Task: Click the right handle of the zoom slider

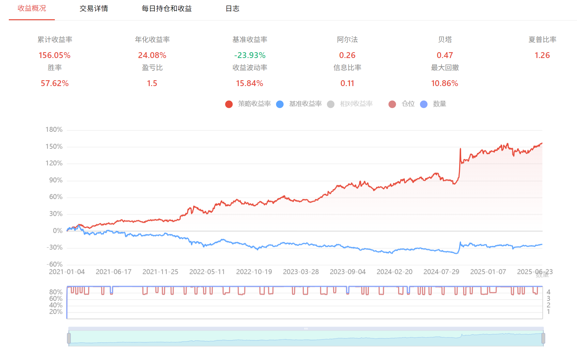Action: click(543, 338)
